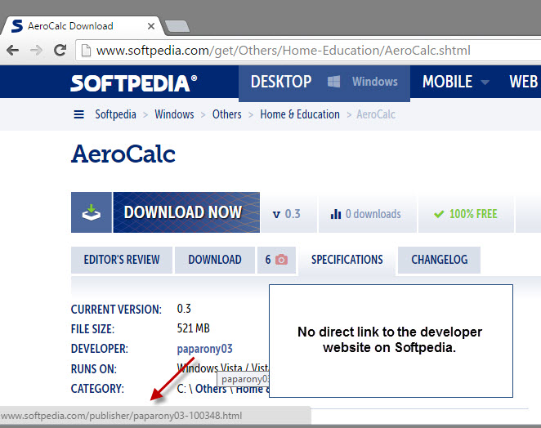Image resolution: width=541 pixels, height=428 pixels.
Task: Click the CURRENT VERSION label
Action: point(116,310)
